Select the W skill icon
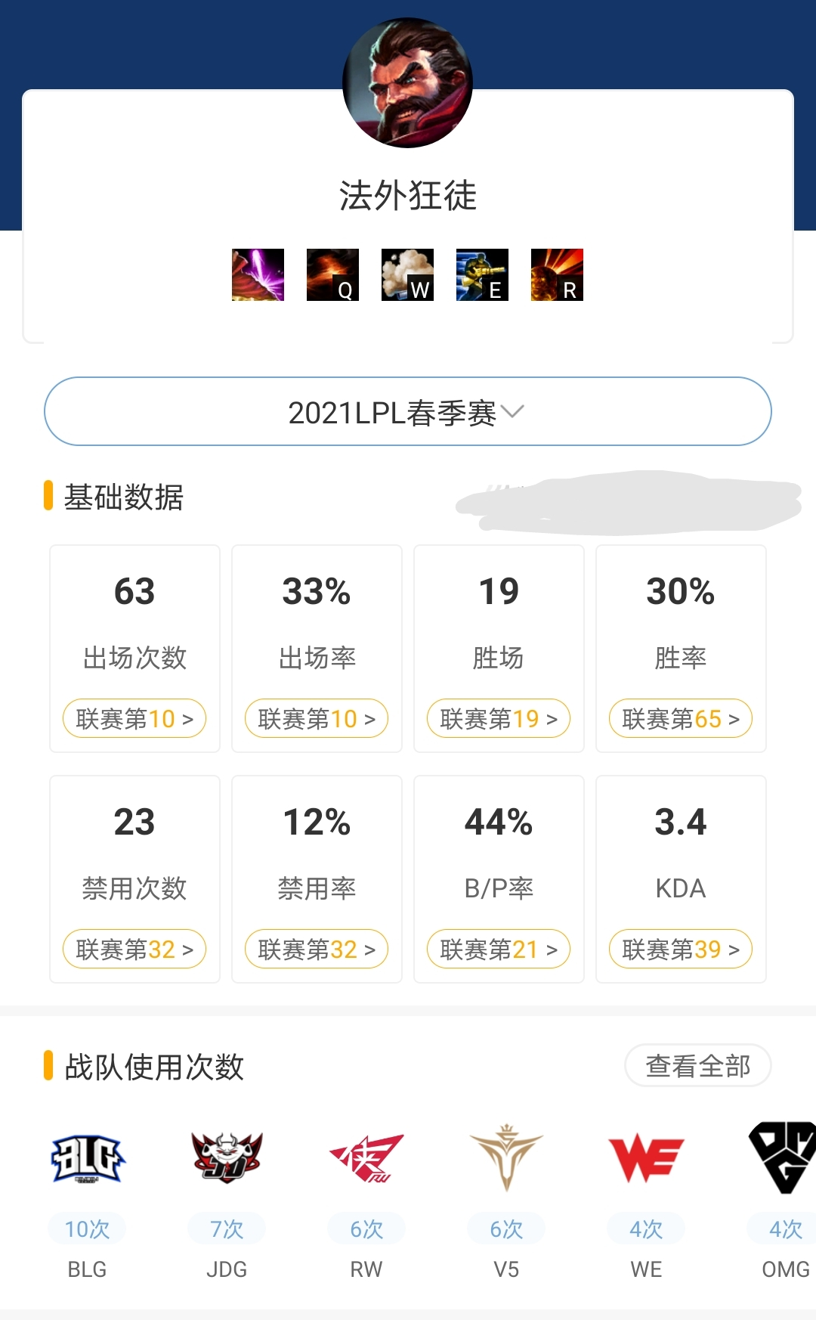The image size is (816, 1323). [407, 274]
